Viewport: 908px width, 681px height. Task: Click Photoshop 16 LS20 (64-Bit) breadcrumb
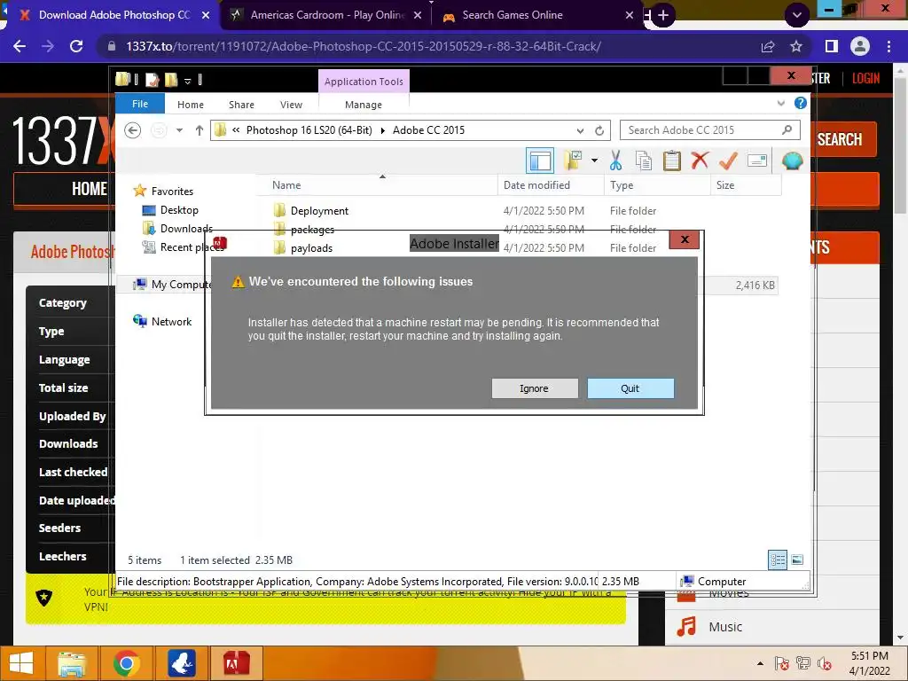309,130
